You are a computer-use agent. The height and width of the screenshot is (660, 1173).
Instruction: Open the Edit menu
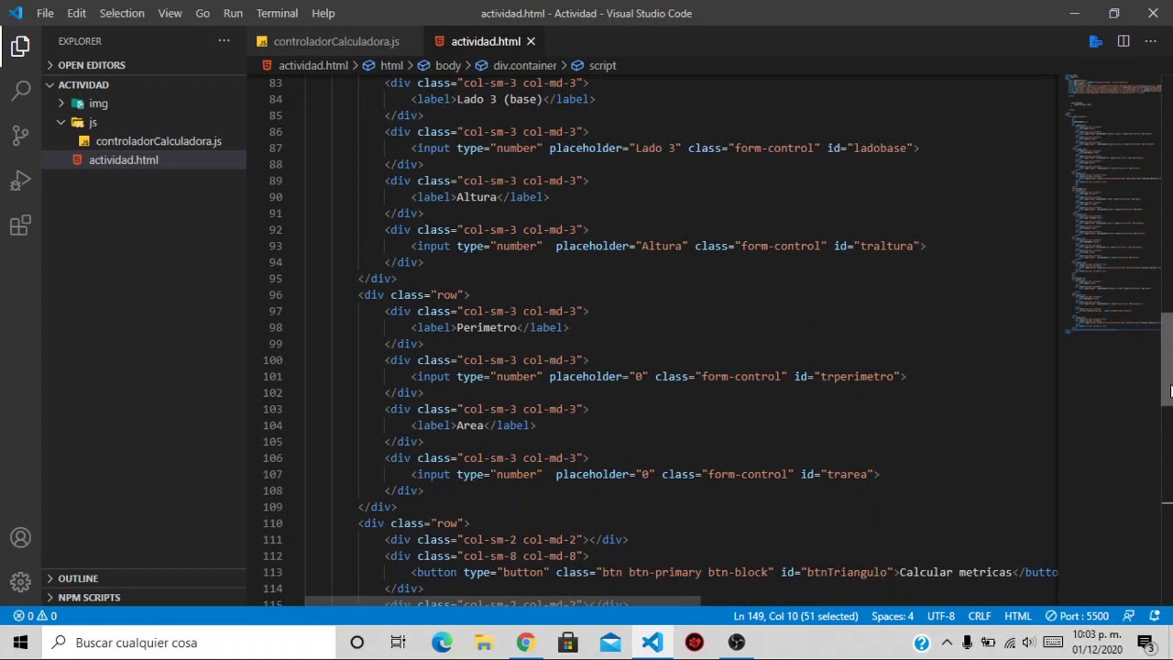click(x=76, y=14)
